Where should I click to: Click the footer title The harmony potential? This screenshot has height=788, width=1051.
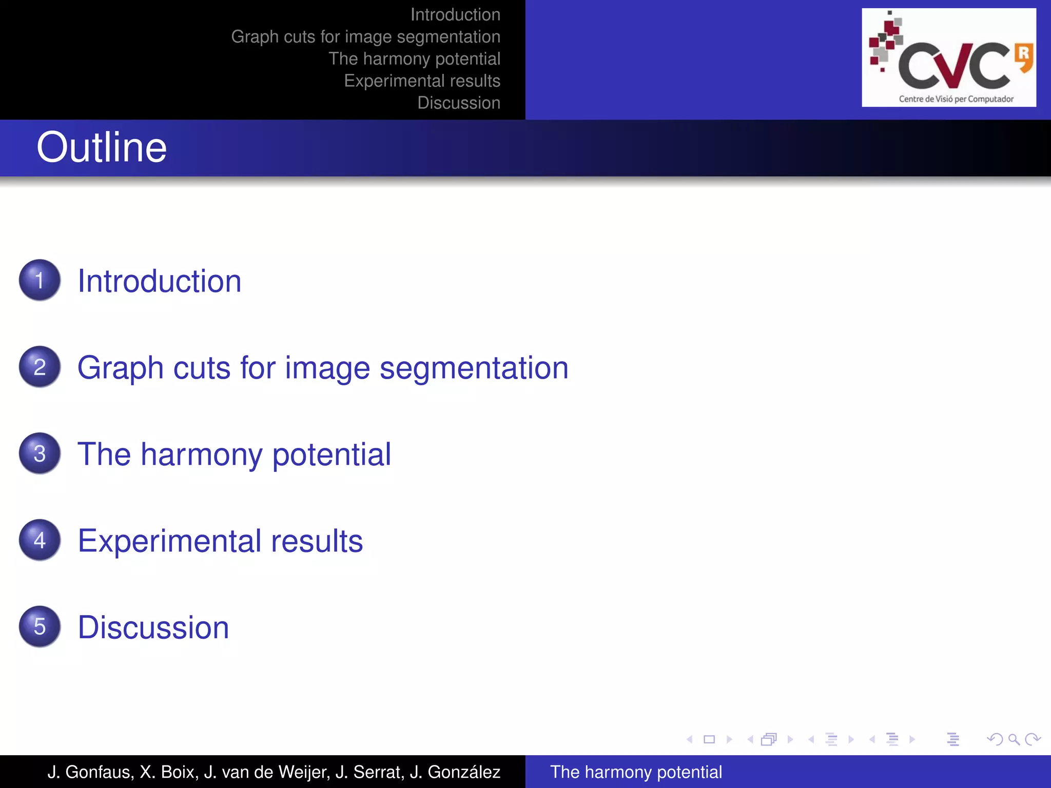coord(636,772)
